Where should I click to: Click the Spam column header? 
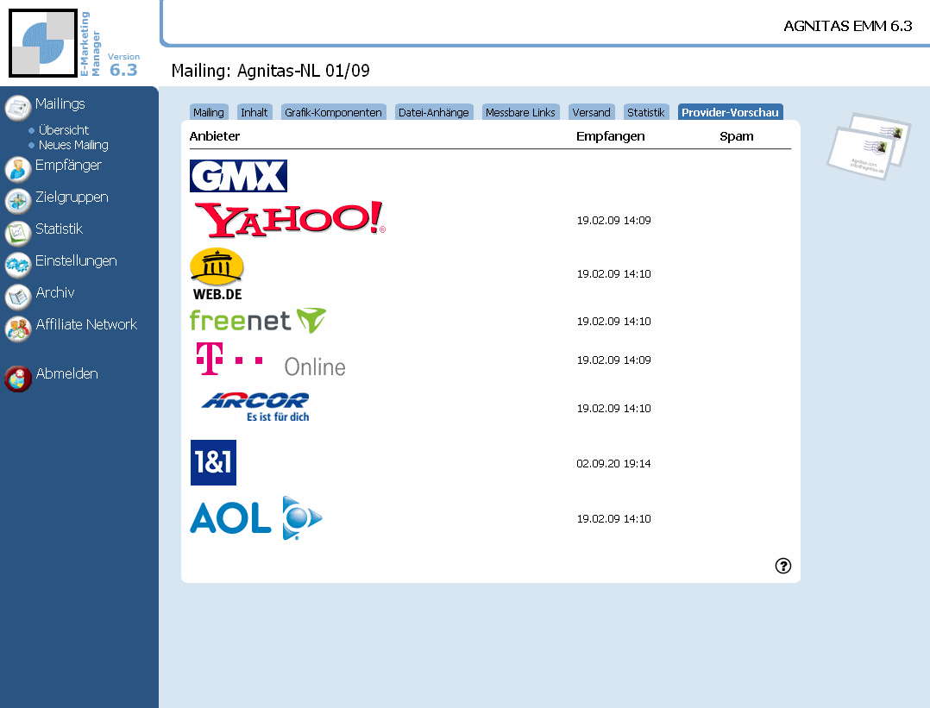[737, 136]
